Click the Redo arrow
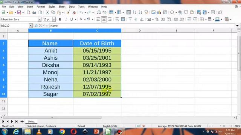 click(x=89, y=12)
